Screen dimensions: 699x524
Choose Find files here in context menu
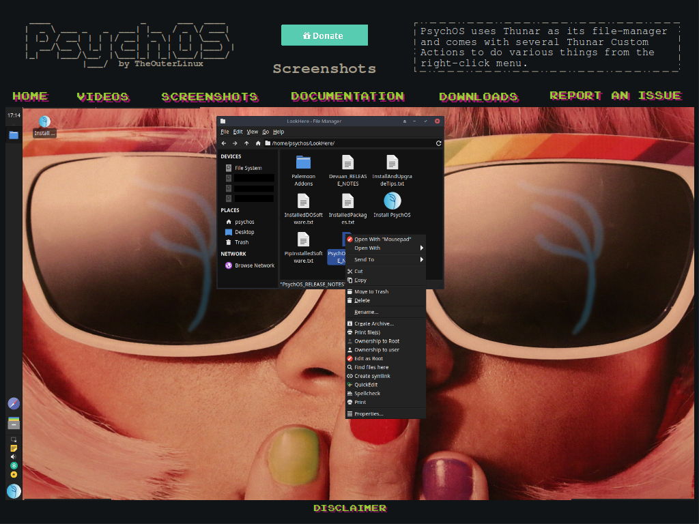[x=386, y=368]
